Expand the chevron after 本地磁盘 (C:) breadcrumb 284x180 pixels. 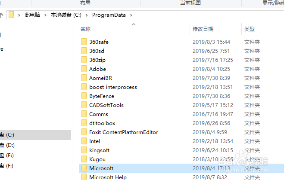click(x=87, y=15)
